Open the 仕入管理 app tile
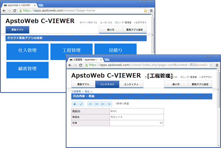This screenshot has height=148, width=221. [x=27, y=52]
